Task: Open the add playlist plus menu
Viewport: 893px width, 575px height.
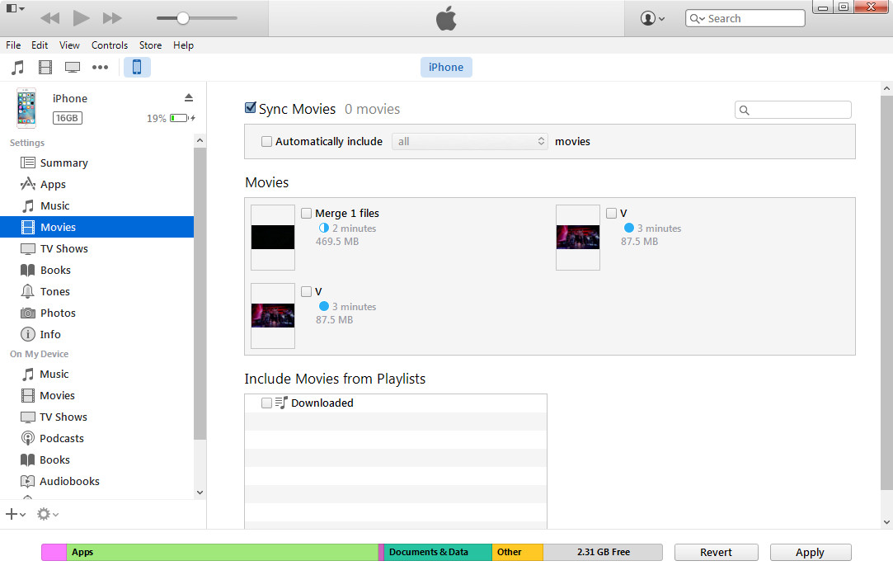Action: point(16,514)
